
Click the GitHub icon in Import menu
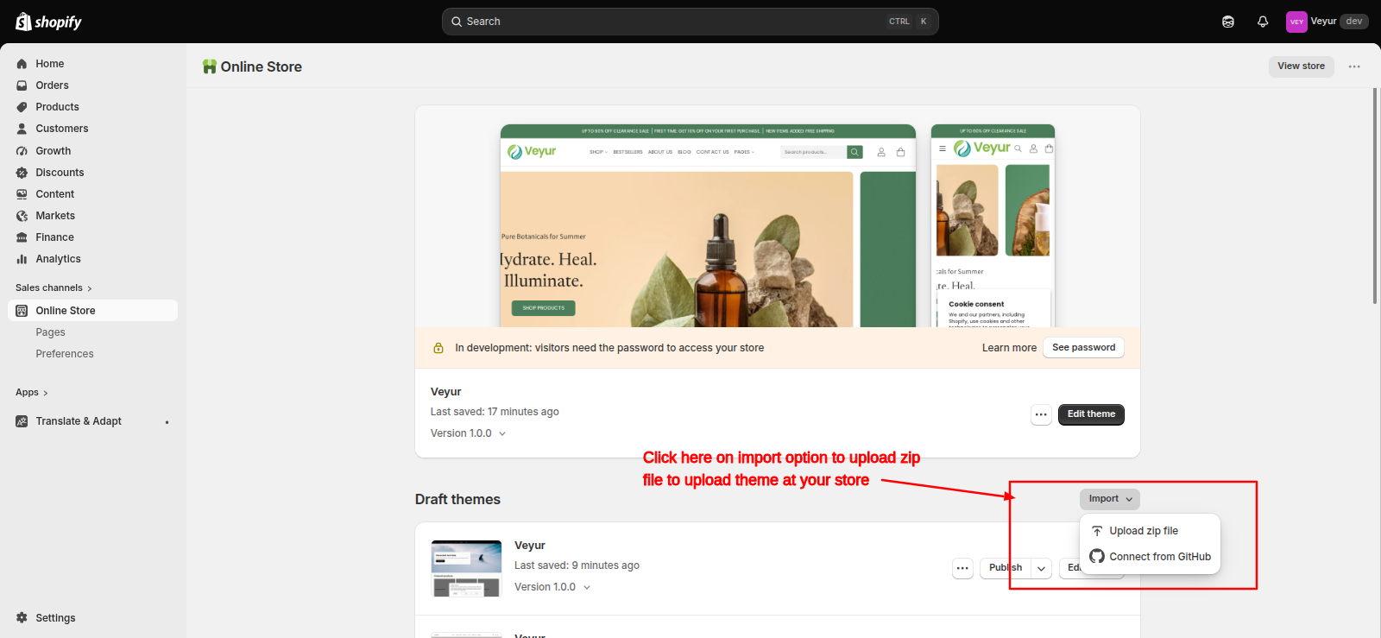(x=1097, y=557)
